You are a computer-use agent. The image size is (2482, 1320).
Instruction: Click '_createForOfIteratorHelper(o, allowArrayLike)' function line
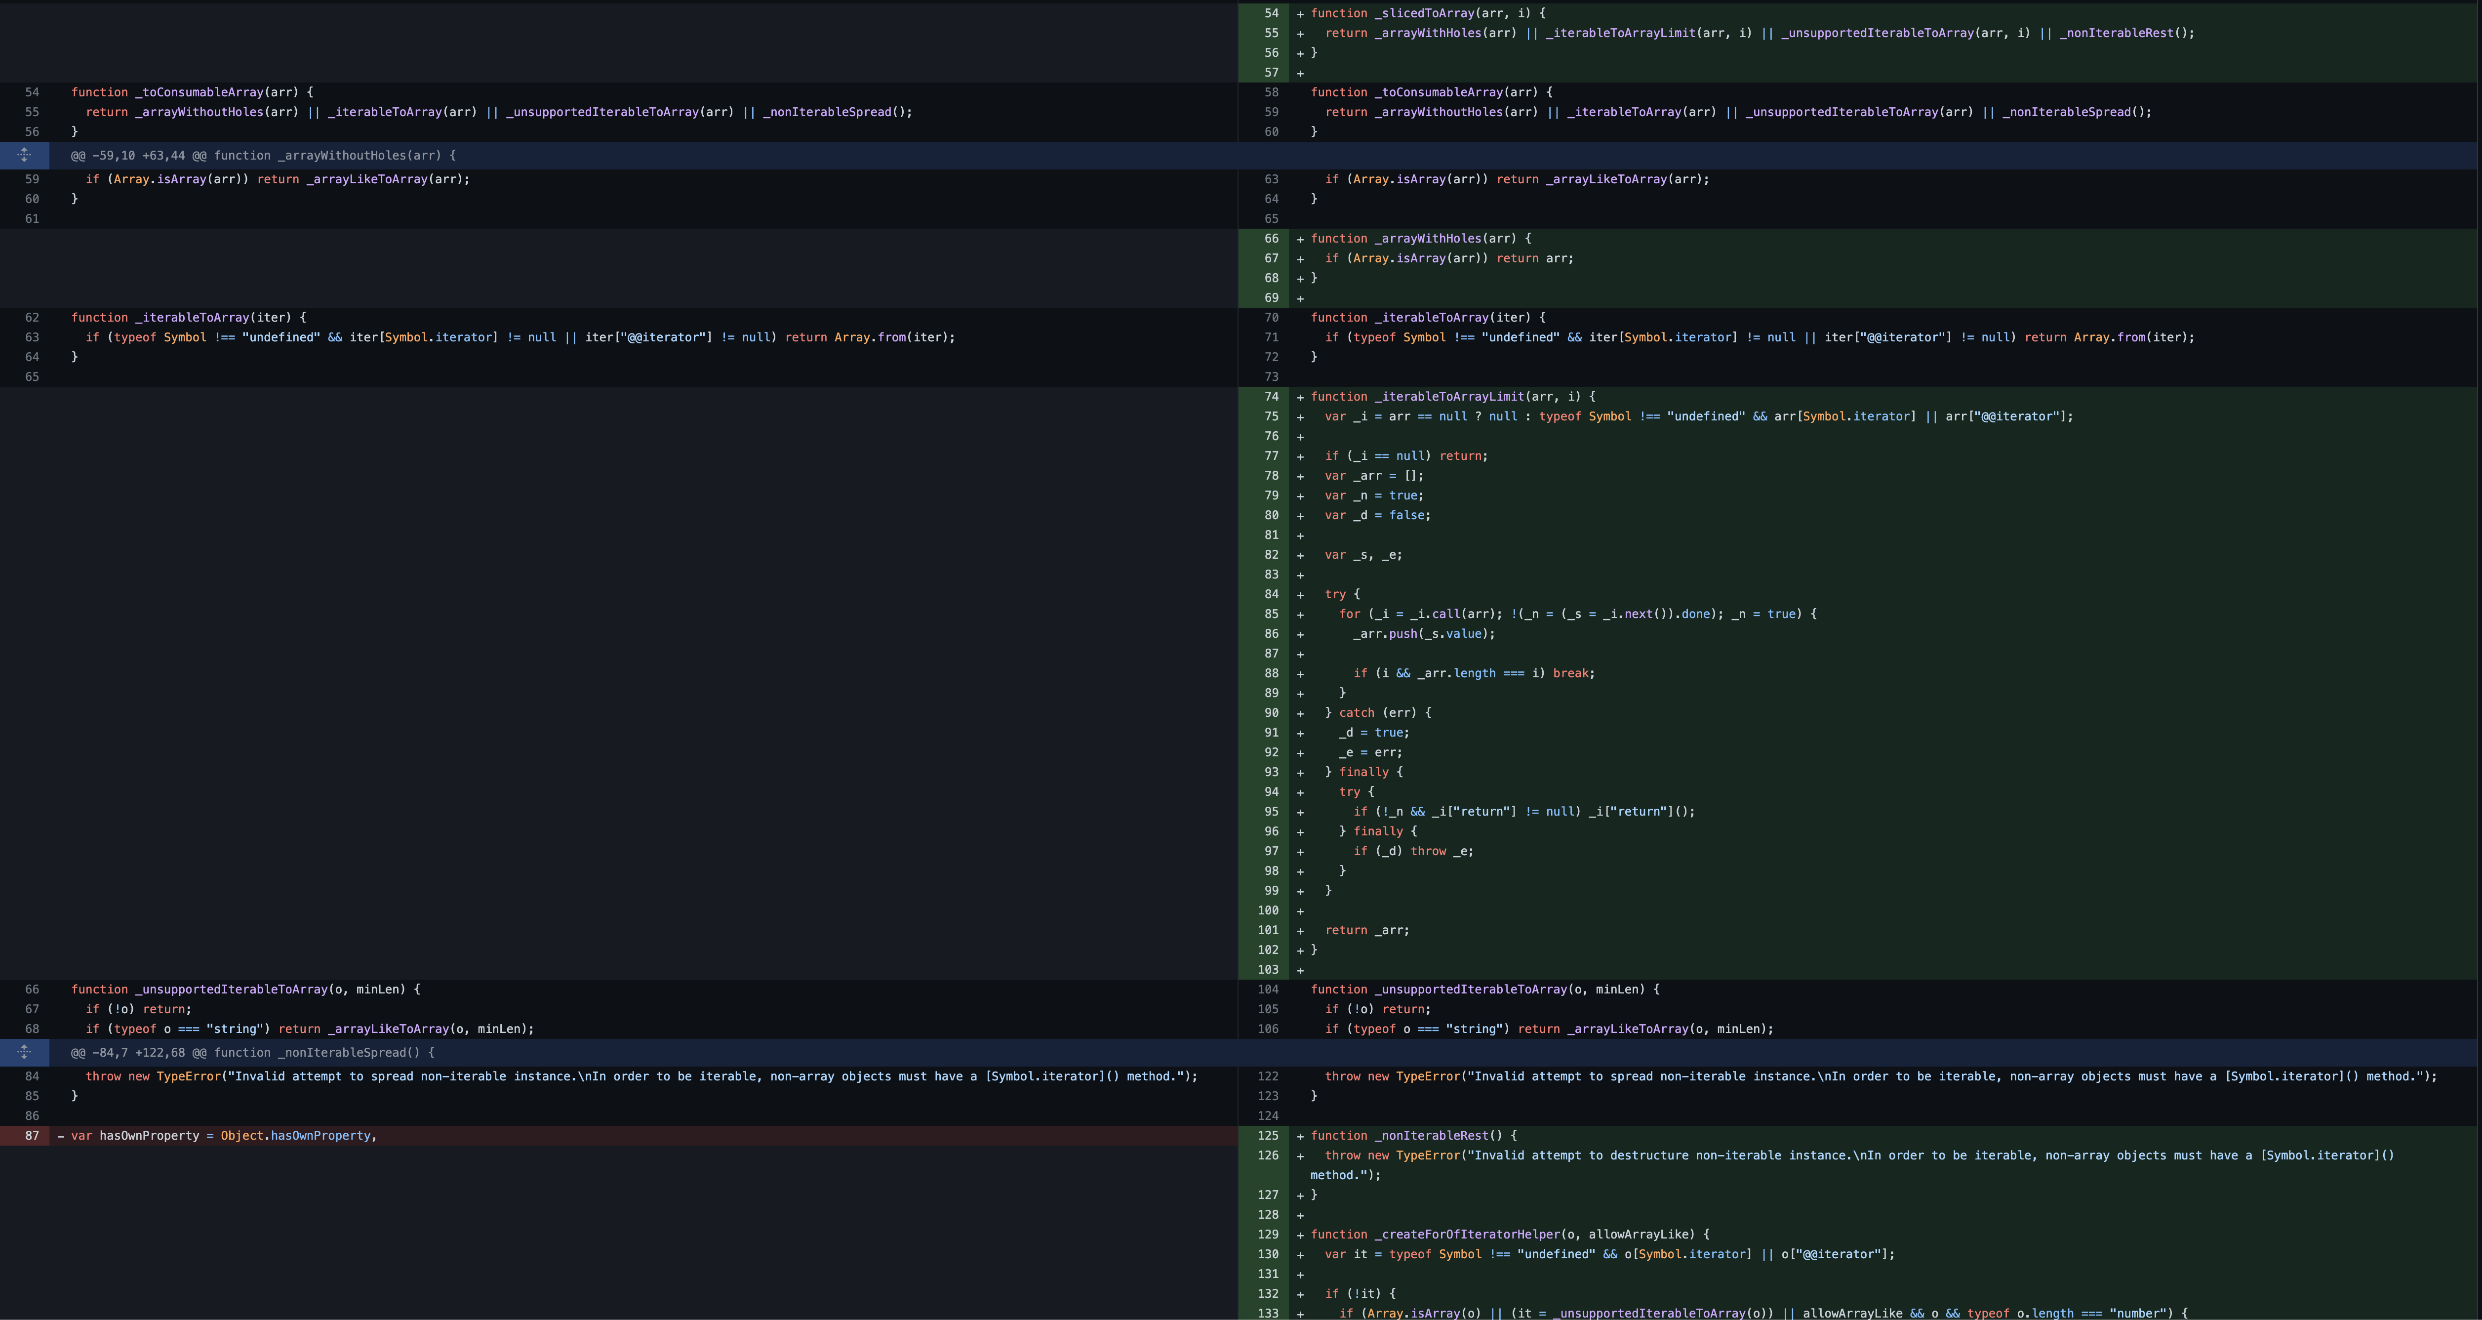[x=1510, y=1234]
